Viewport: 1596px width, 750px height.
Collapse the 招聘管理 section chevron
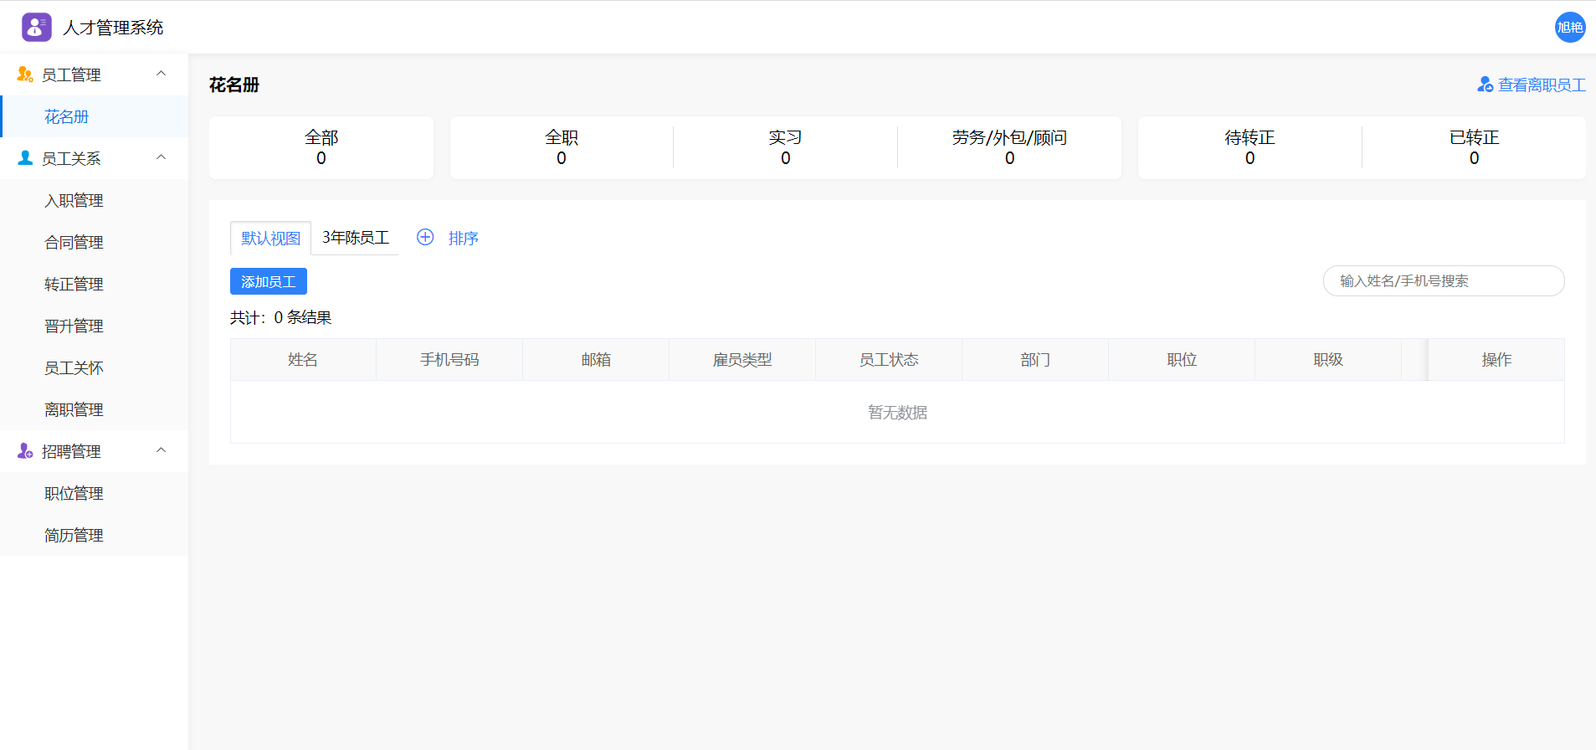pos(162,450)
